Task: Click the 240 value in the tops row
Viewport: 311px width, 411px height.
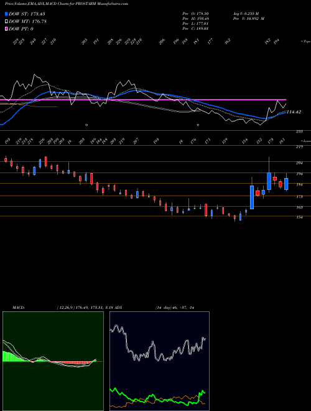Action: 33,42
